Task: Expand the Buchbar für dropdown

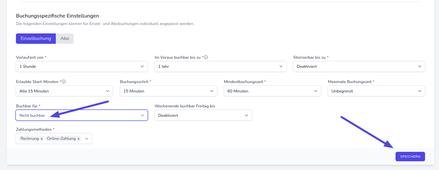Action: point(81,115)
